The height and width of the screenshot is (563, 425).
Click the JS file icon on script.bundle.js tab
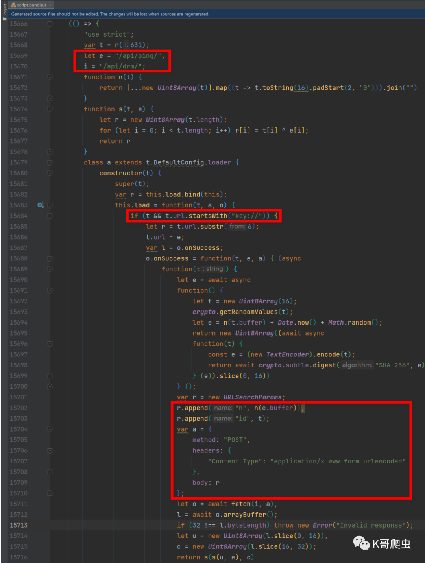click(13, 5)
